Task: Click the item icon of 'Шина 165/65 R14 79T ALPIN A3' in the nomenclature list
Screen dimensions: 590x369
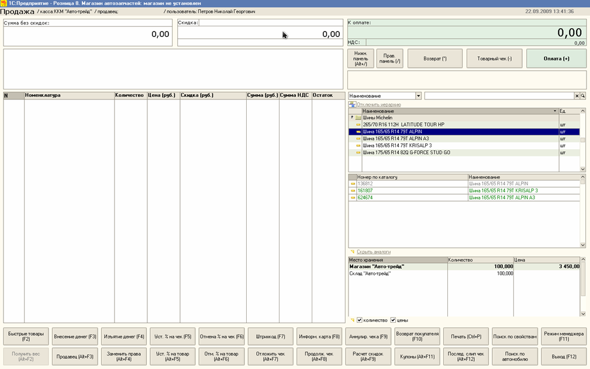Action: tap(358, 139)
